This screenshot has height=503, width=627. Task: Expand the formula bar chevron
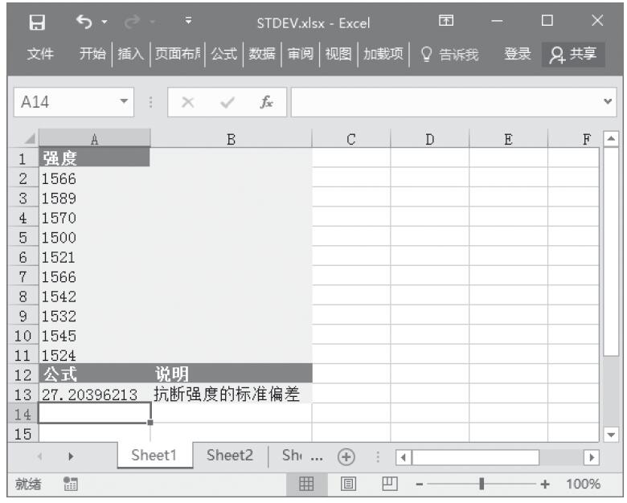(607, 103)
